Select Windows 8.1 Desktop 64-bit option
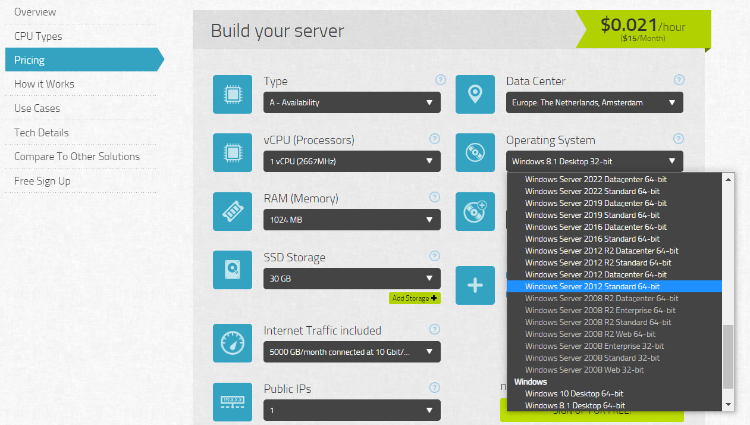750x425 pixels. (614, 405)
